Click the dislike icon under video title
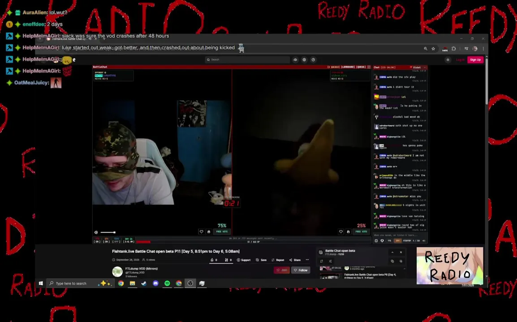This screenshot has height=322, width=517. [227, 260]
